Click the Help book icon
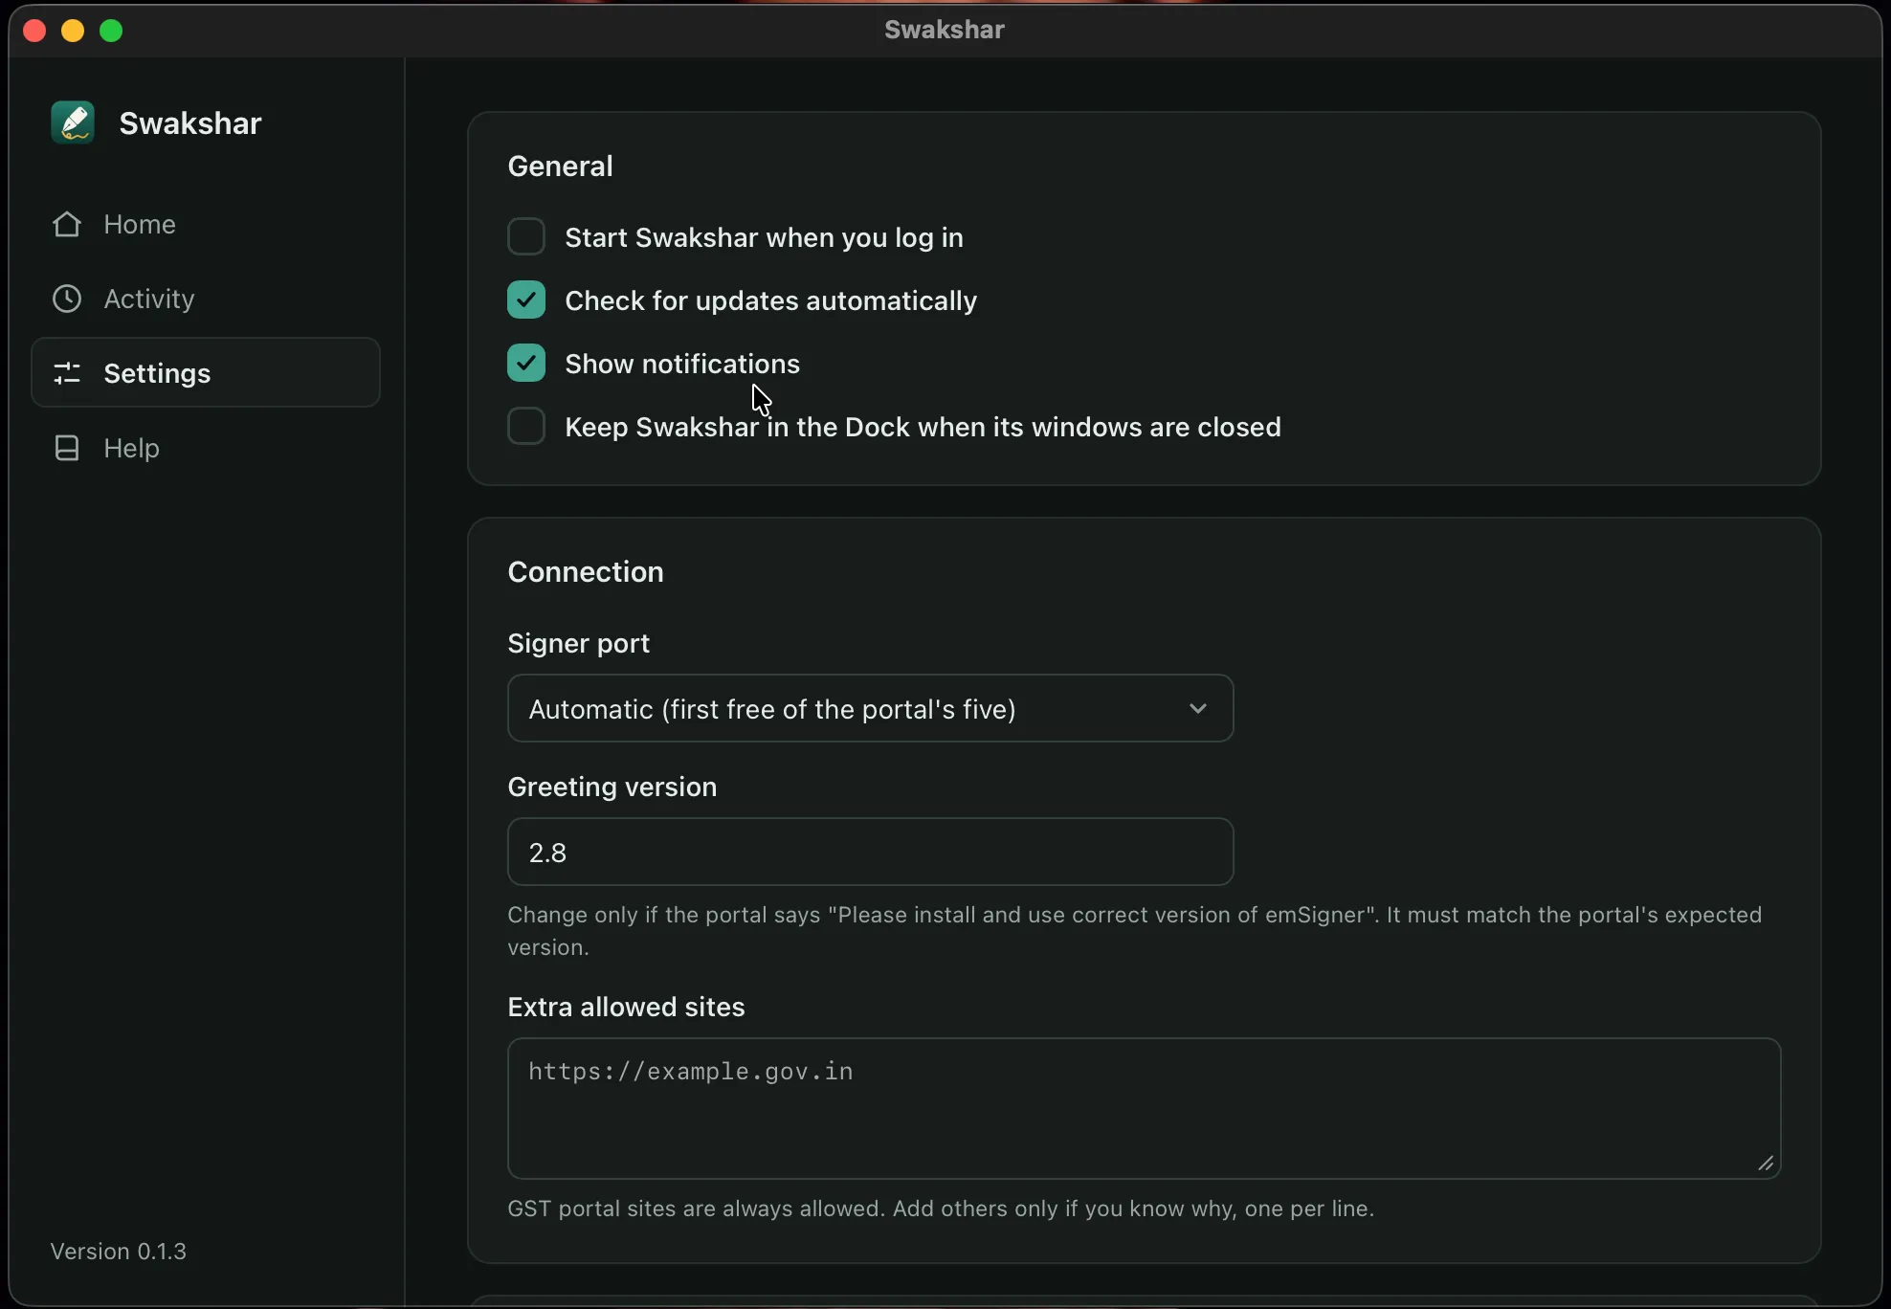Viewport: 1891px width, 1309px height. [67, 448]
